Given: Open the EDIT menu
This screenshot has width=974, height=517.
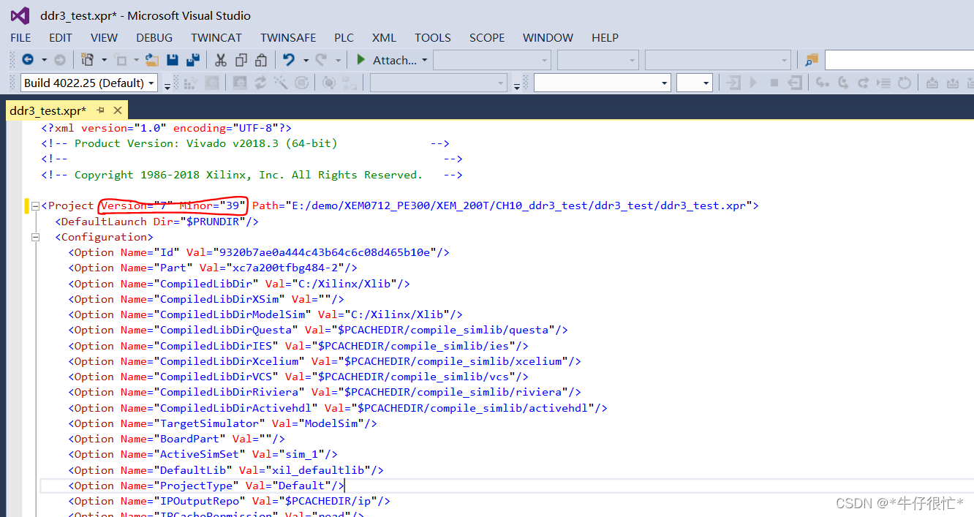Looking at the screenshot, I should [x=61, y=37].
